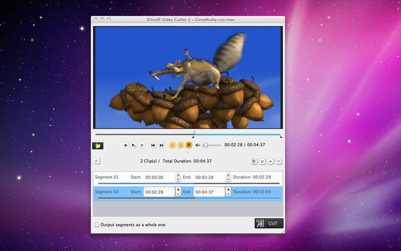Image resolution: width=401 pixels, height=251 pixels.
Task: Click the play segment button beside Play
Action: click(x=134, y=145)
